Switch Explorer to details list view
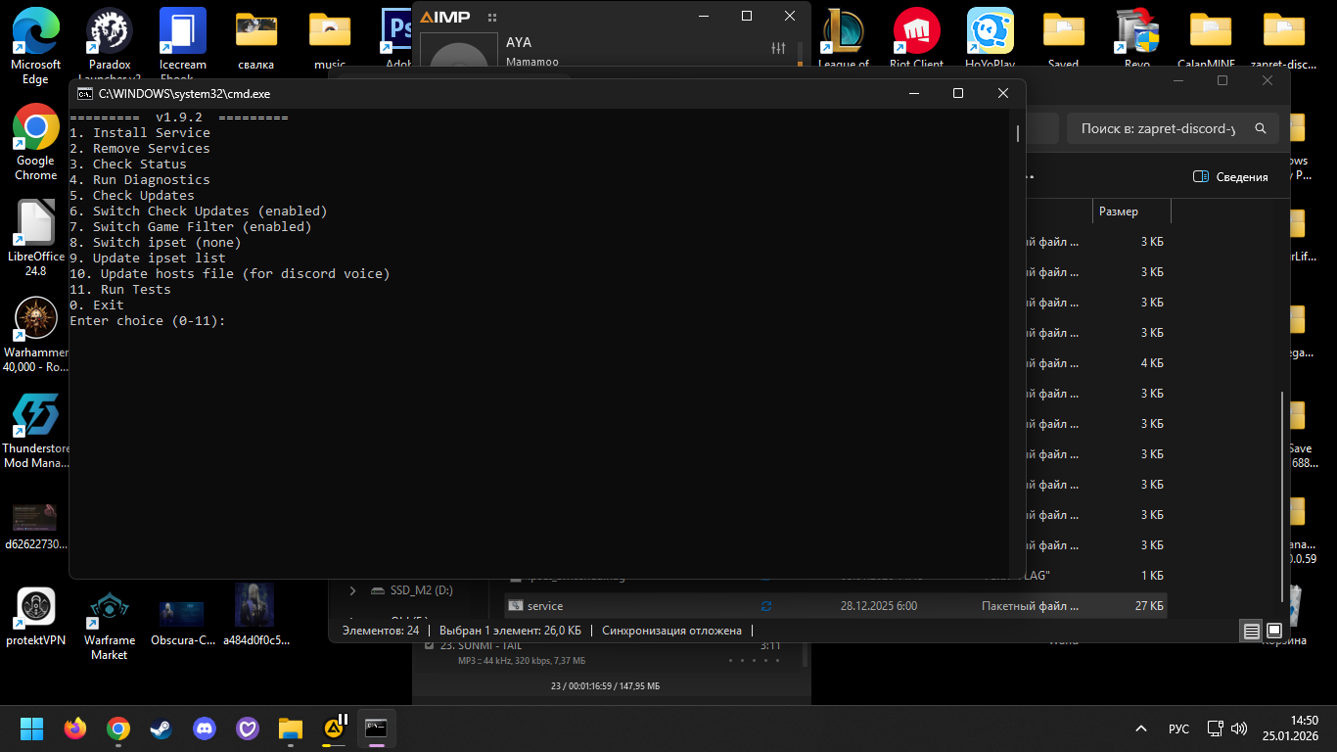 1252,632
